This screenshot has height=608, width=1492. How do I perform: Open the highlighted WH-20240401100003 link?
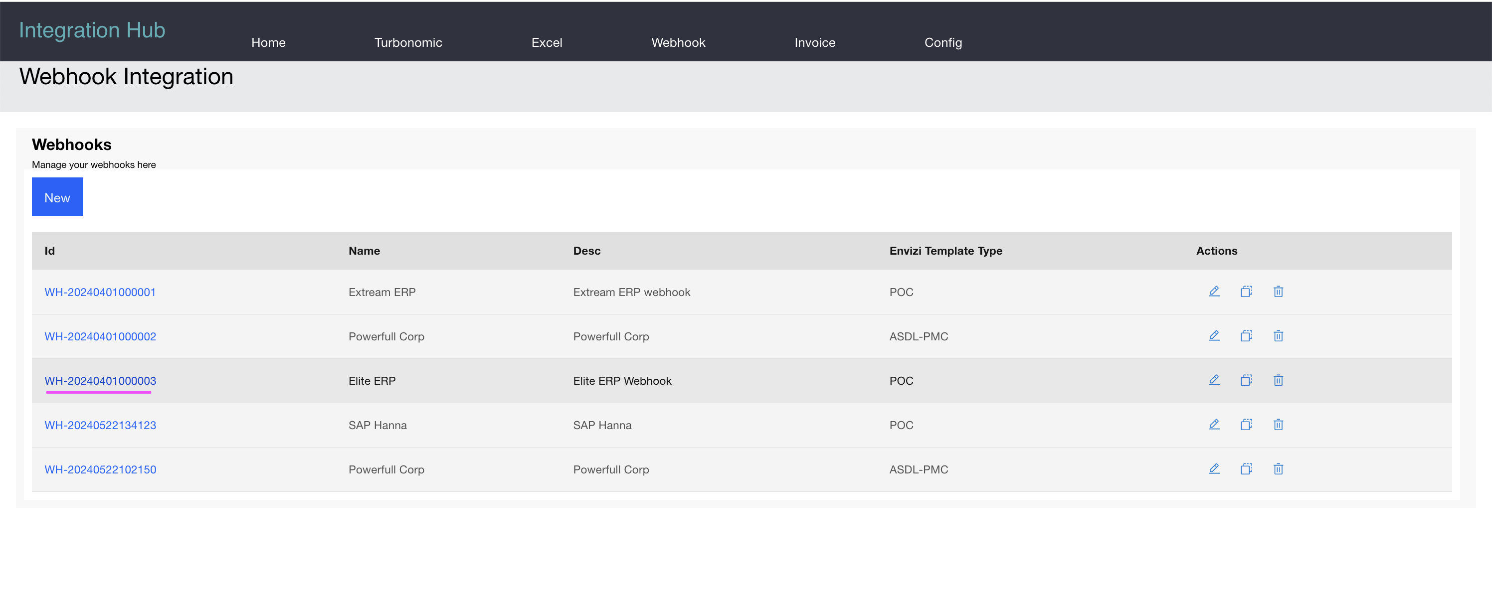click(x=100, y=380)
